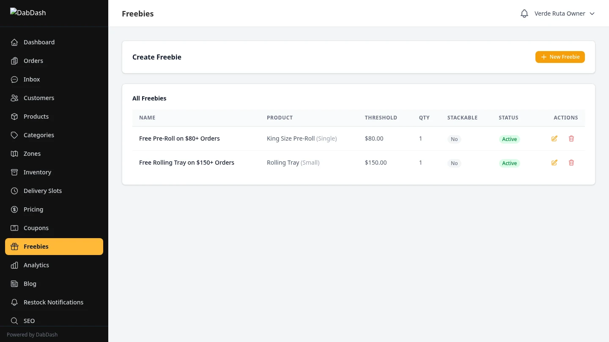Toggle the Active status on Rolling Tray freebie
This screenshot has width=609, height=342.
[x=509, y=163]
